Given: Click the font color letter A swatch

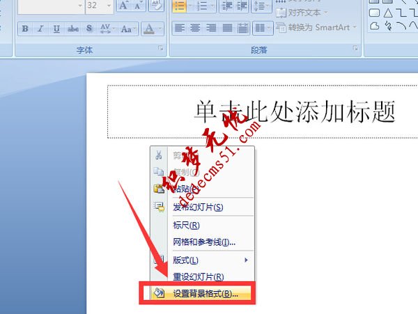Looking at the screenshot, I should click(148, 29).
